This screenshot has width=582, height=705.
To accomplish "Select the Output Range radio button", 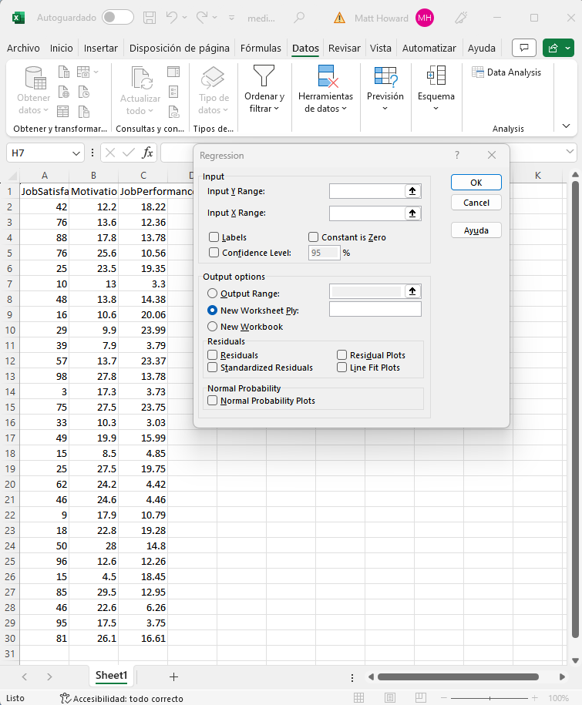I will coord(213,294).
